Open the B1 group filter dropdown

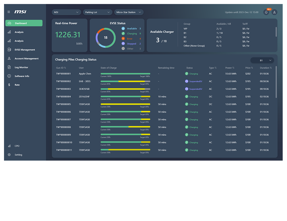(x=262, y=60)
